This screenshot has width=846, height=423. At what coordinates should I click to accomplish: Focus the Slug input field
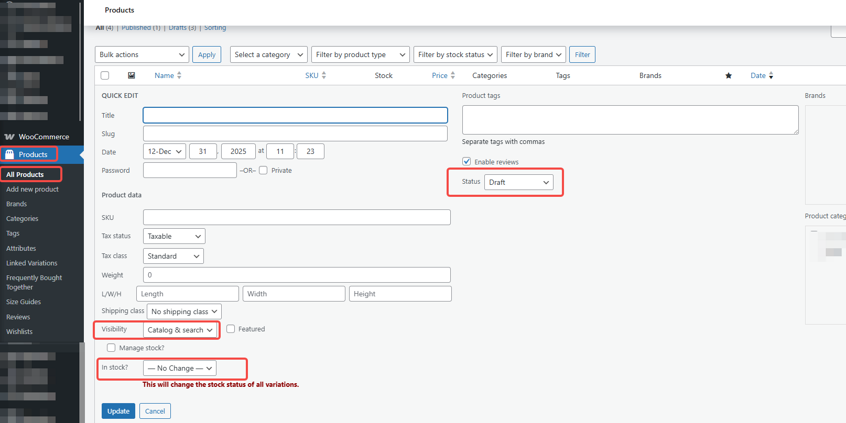[x=296, y=133]
